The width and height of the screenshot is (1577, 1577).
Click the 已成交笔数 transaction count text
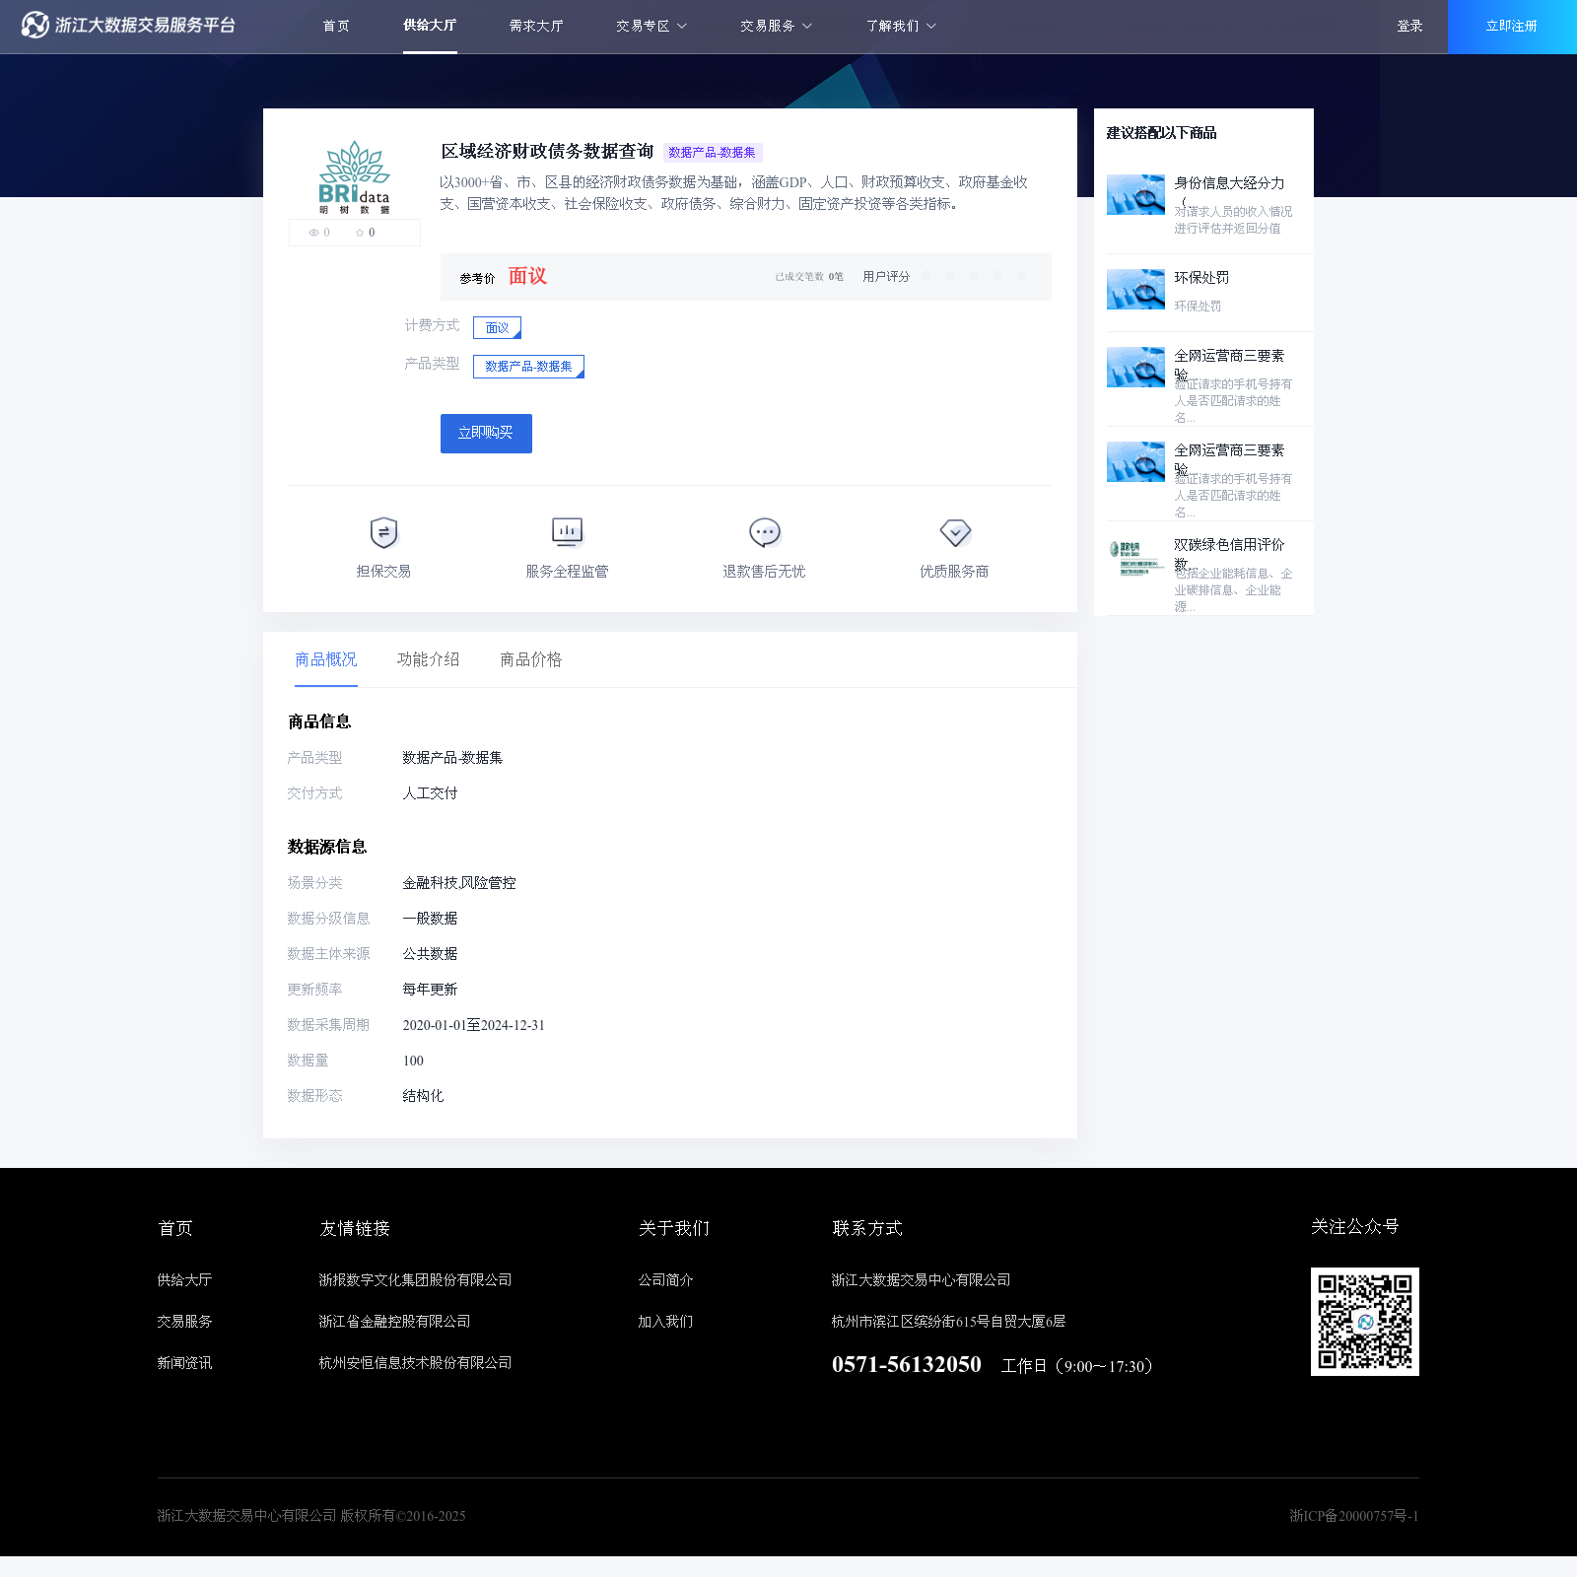click(x=809, y=277)
